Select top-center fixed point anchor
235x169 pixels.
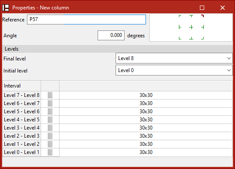[x=191, y=16]
